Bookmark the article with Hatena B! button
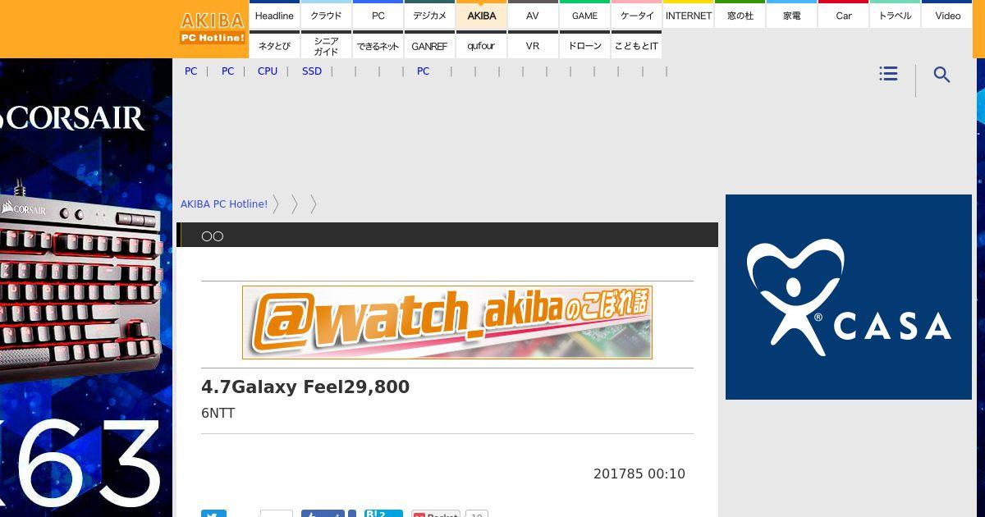The width and height of the screenshot is (985, 517). point(383,514)
